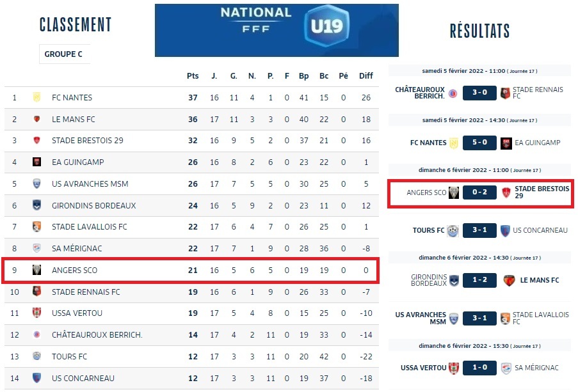The image size is (578, 392).
Task: Click the National FFF U19 banner
Action: coord(277,30)
